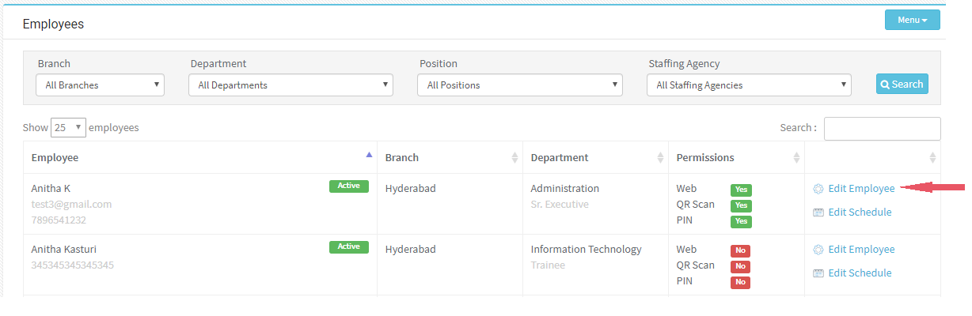Viewport: 972px width, 316px height.
Task: Open the All Branches dropdown
Action: click(101, 85)
